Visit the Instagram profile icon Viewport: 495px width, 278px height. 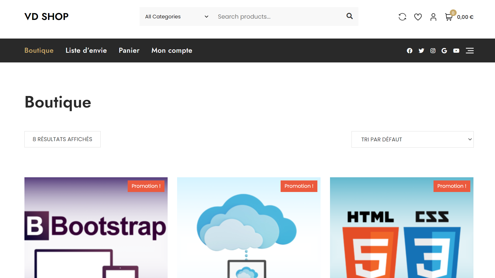433,51
